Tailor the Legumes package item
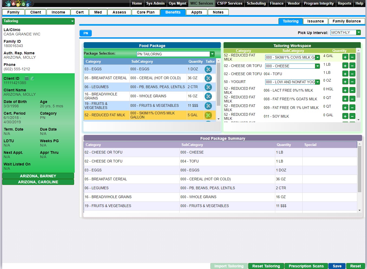The width and height of the screenshot is (367, 269). click(208, 87)
